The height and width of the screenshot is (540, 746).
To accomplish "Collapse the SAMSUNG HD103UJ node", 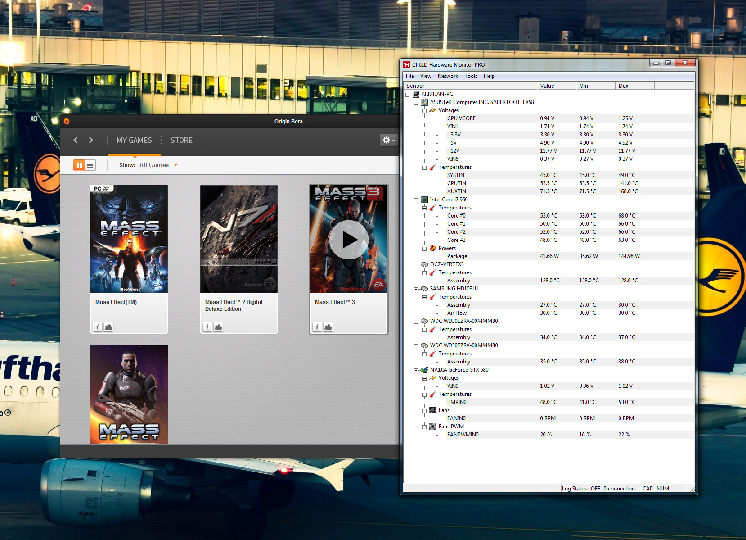I will click(416, 289).
